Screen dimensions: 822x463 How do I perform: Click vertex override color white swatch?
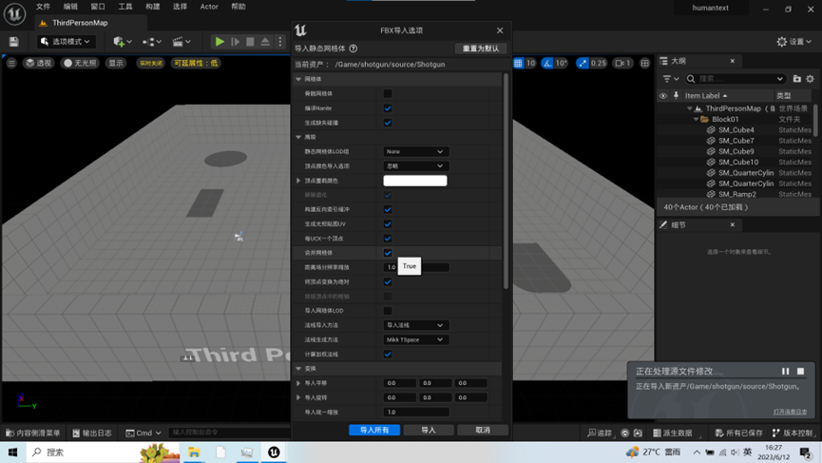tap(414, 181)
